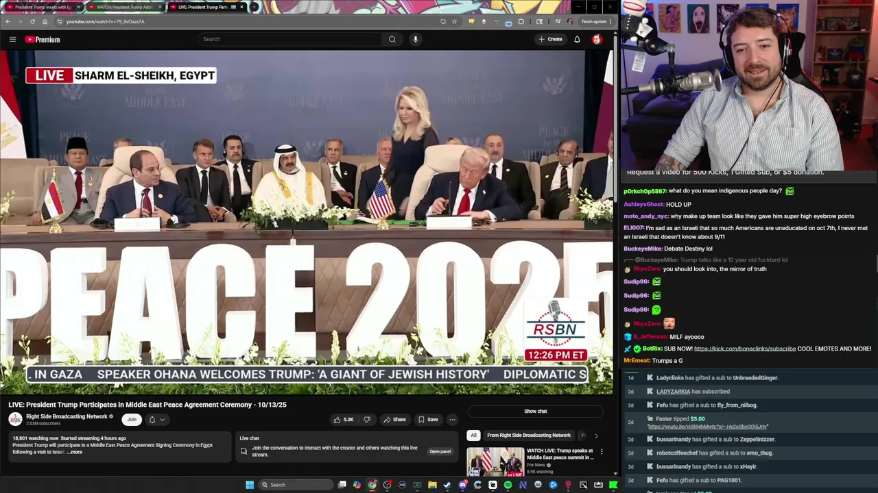The width and height of the screenshot is (878, 493).
Task: Open a new browser tab
Action: [254, 7]
